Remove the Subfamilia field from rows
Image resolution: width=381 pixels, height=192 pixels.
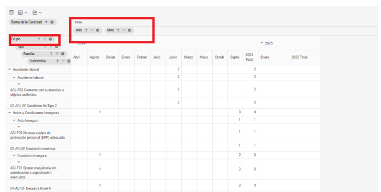69,61
